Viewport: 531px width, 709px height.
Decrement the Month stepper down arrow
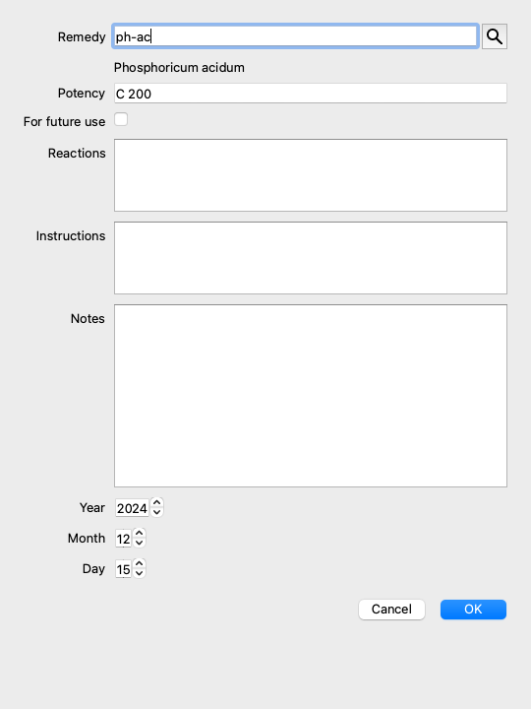tap(139, 543)
